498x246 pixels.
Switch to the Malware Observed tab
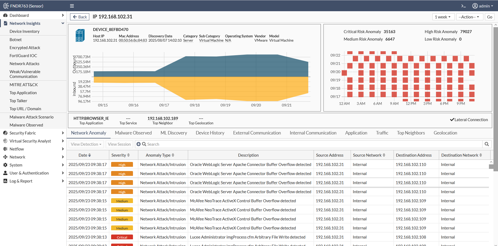(x=133, y=133)
